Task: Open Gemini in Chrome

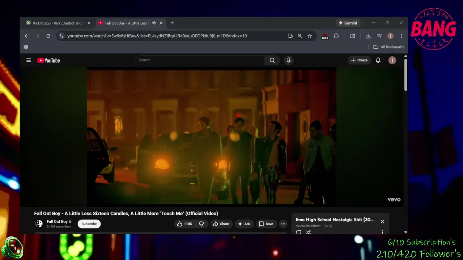Action: click(x=348, y=23)
